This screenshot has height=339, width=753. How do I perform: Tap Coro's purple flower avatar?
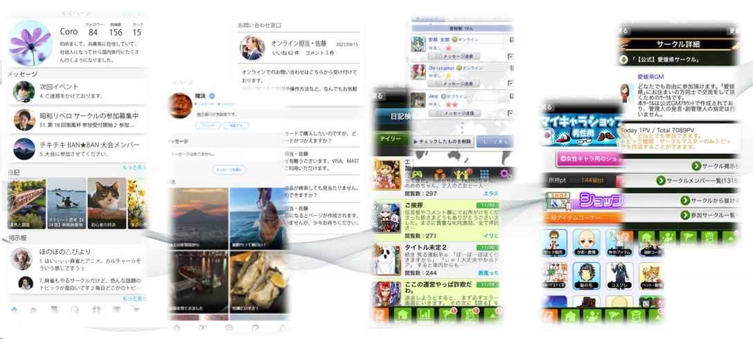click(30, 43)
